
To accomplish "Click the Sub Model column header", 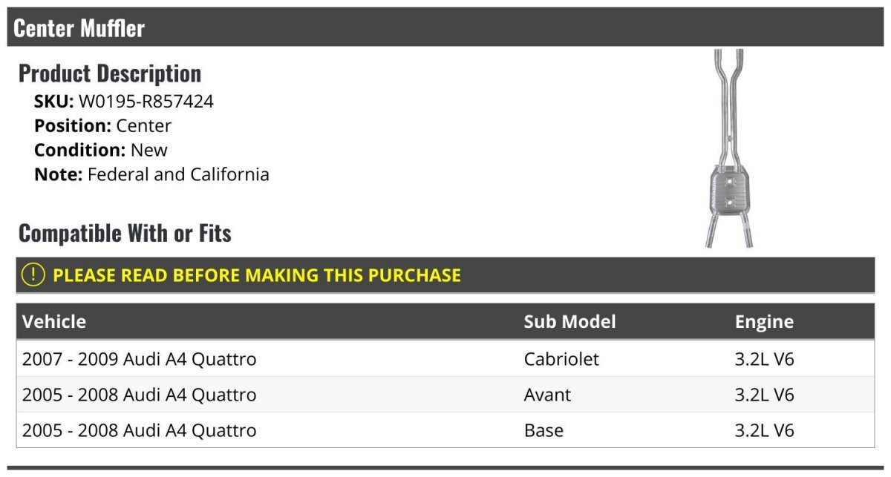I will 569,321.
